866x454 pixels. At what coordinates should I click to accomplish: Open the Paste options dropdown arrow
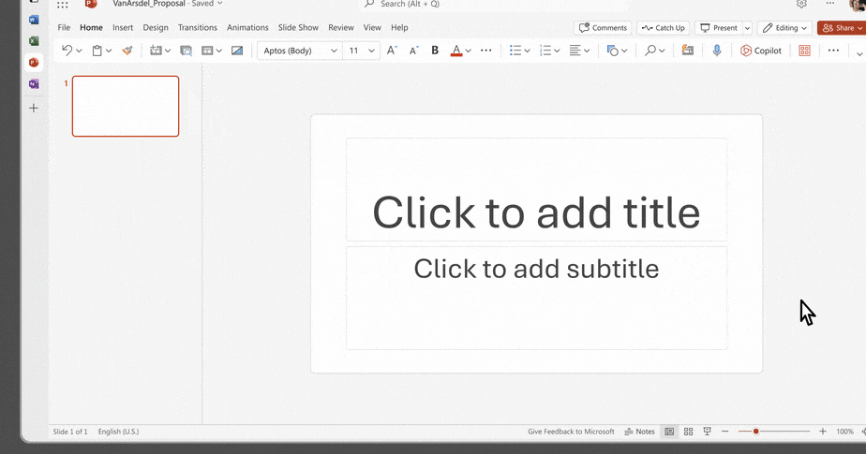(109, 51)
